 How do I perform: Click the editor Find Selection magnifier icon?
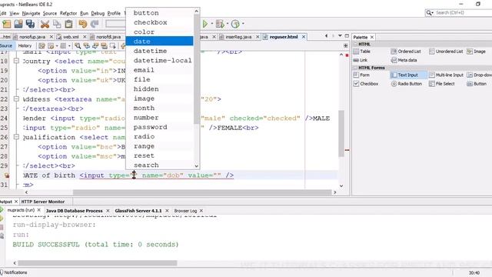[x=78, y=46]
